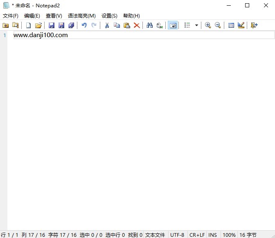This screenshot has height=238, width=275.
Task: Redo the last undone edit
Action: [x=94, y=25]
